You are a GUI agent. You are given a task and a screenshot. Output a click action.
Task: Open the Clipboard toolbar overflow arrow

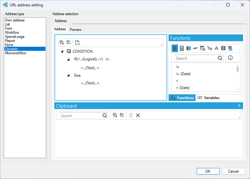(x=240, y=118)
